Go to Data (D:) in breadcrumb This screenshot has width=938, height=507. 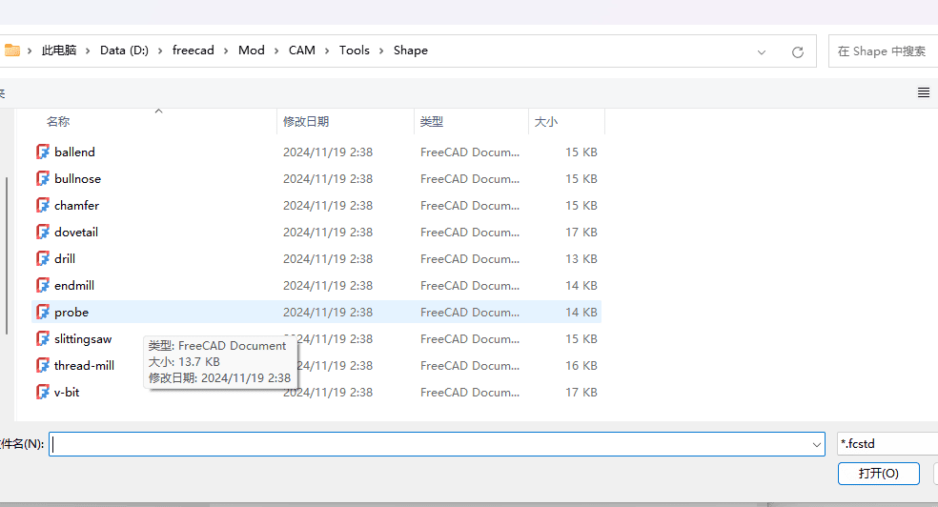click(124, 51)
